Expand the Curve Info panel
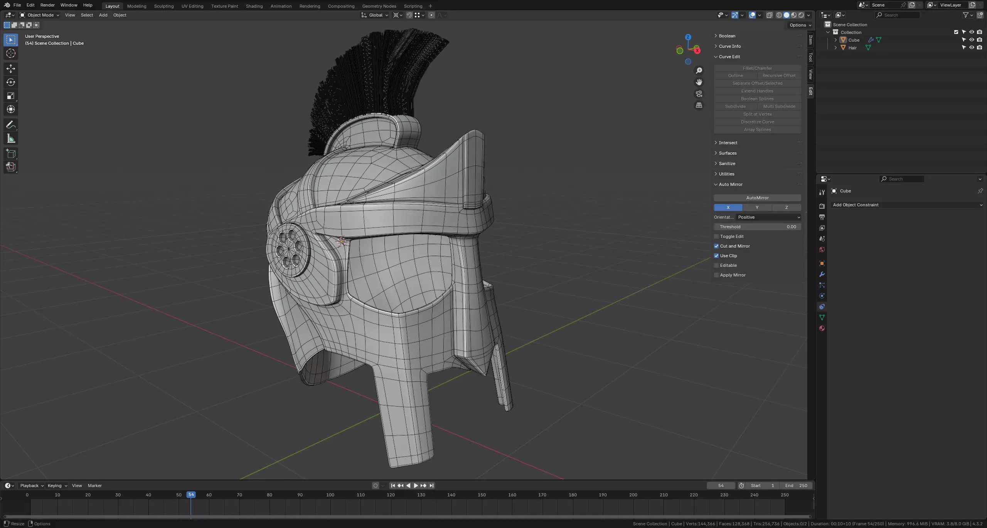Screen dimensions: 987x528 [729, 46]
